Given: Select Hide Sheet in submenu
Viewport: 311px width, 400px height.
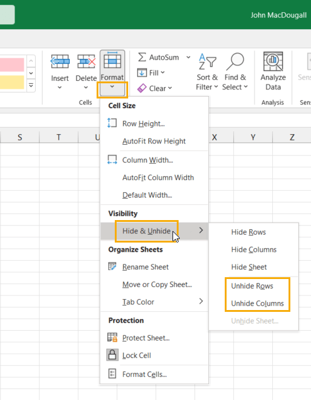Looking at the screenshot, I should point(249,267).
